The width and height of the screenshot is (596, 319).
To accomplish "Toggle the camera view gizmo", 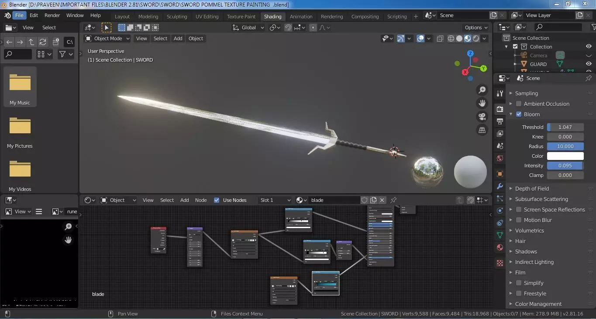I will click(x=482, y=117).
